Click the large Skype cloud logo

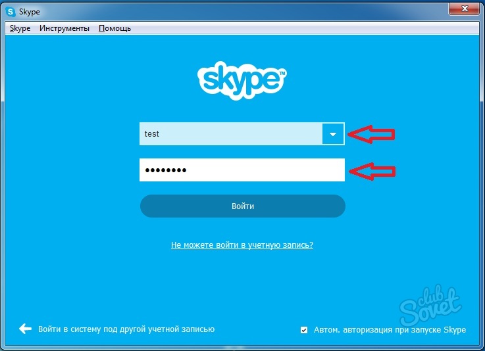coord(242,80)
